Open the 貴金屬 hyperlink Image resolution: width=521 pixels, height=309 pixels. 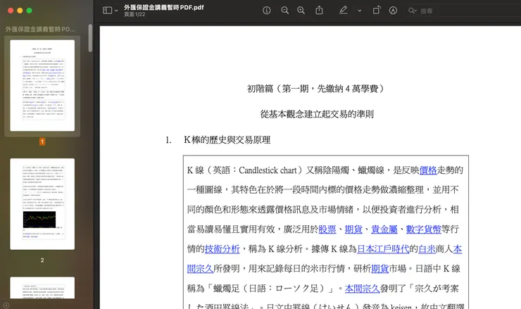coord(384,229)
